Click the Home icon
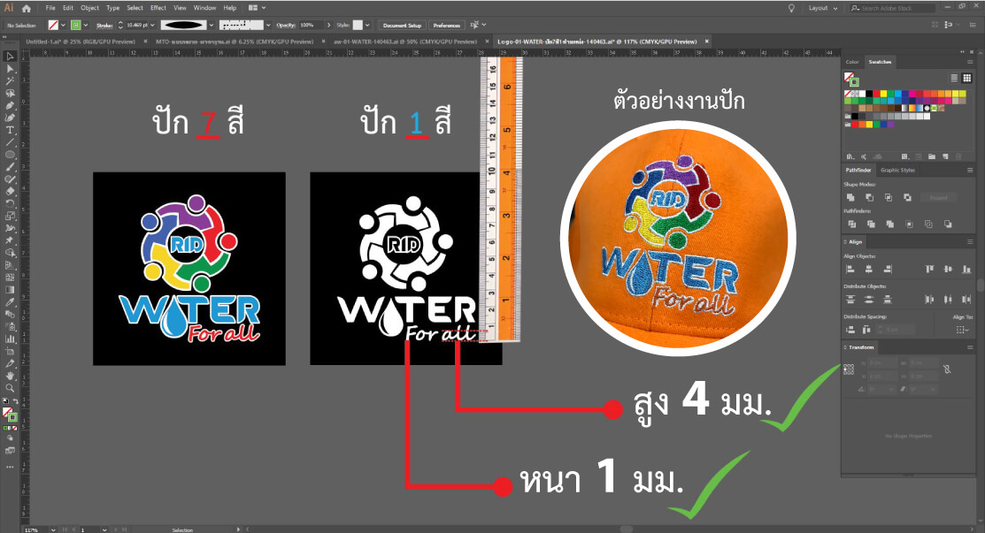Screen dimensions: 985x533 click(26, 8)
